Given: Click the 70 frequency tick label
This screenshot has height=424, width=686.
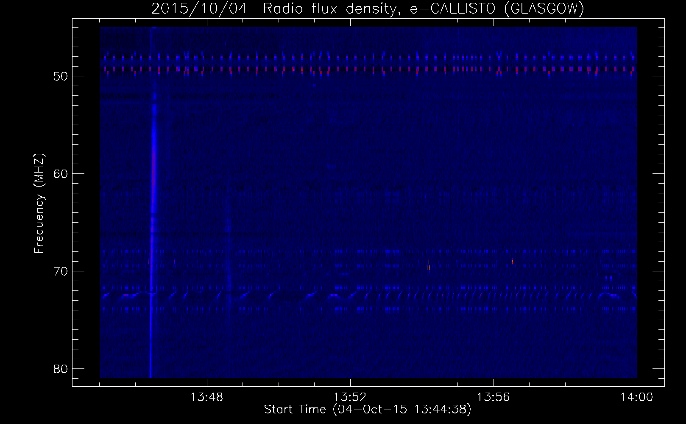Looking at the screenshot, I should pyautogui.click(x=61, y=271).
